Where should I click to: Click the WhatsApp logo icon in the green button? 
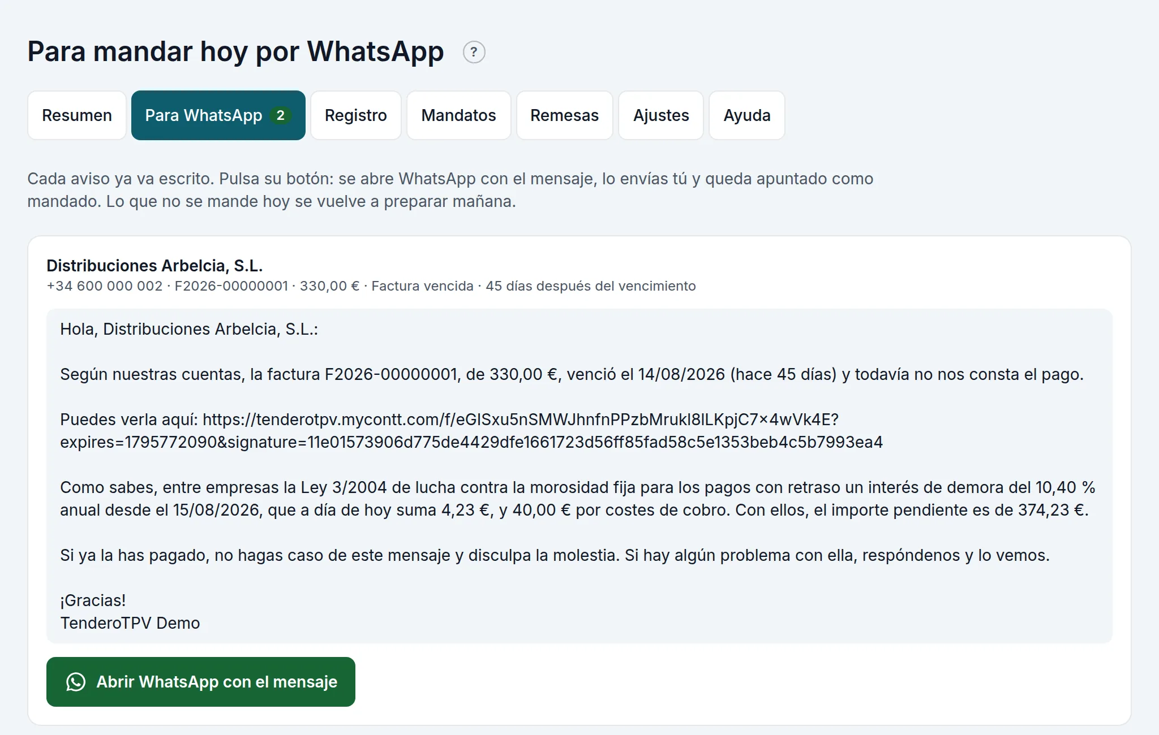pyautogui.click(x=76, y=682)
